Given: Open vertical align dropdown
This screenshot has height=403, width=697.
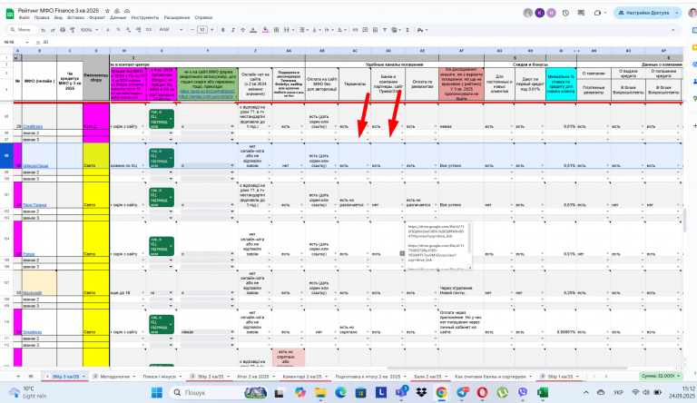Looking at the screenshot, I should [316, 30].
